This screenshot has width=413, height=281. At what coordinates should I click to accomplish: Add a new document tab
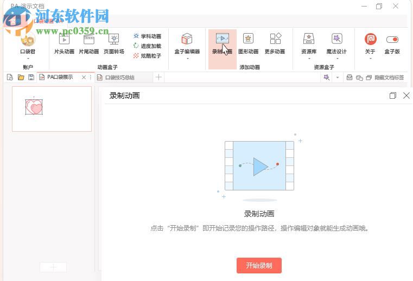[x=158, y=77]
